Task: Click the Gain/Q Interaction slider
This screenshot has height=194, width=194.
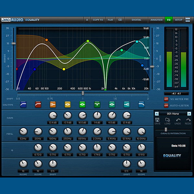Action: (166, 129)
